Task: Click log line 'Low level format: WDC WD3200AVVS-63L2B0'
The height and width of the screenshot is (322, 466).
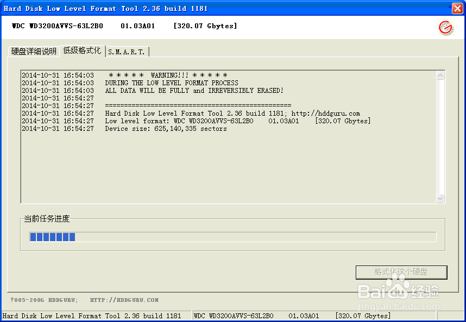Action: (196, 121)
